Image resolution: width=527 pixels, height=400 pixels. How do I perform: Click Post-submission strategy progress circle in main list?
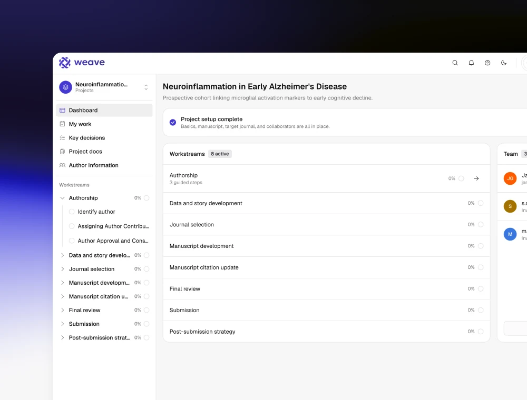[x=481, y=332]
